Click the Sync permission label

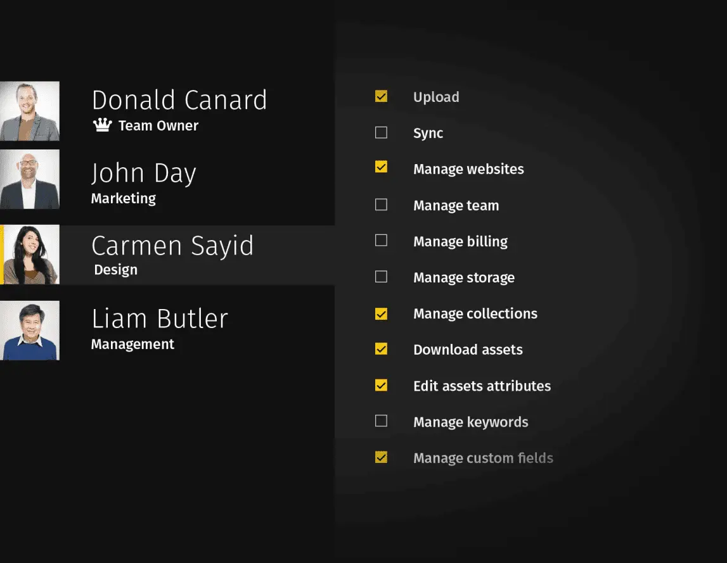[x=428, y=134]
